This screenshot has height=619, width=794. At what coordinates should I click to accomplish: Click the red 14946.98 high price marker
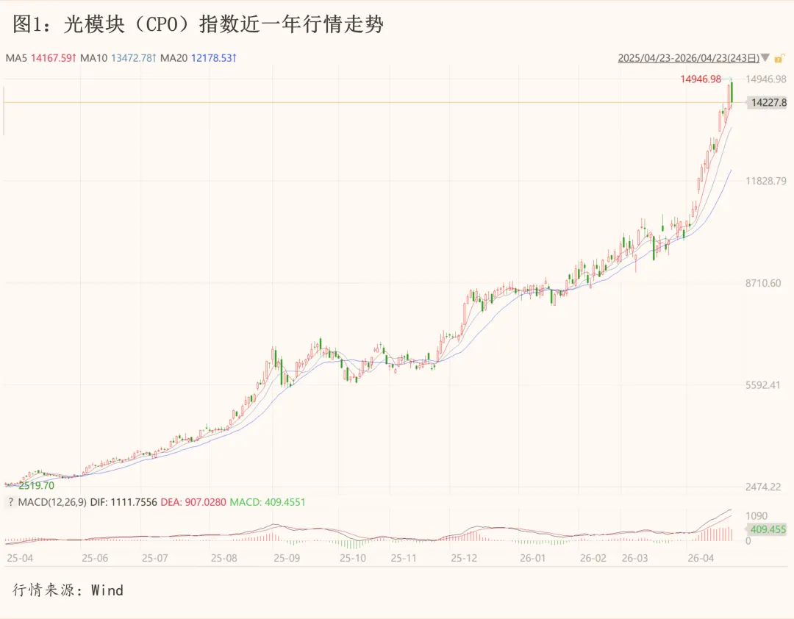point(701,79)
